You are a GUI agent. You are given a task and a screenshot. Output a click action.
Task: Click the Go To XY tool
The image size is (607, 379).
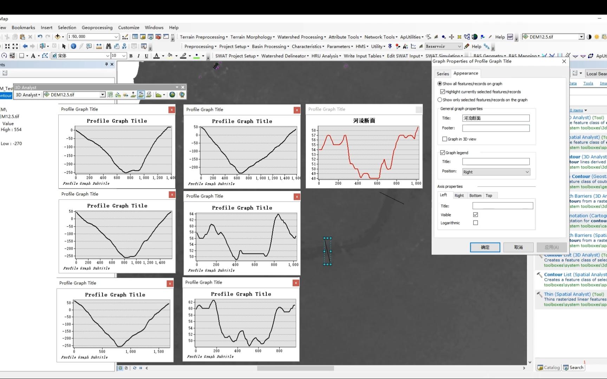click(x=124, y=46)
